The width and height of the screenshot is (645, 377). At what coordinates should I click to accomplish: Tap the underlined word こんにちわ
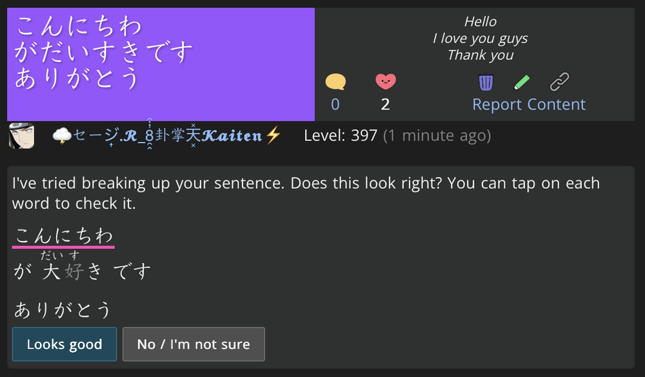pyautogui.click(x=62, y=235)
